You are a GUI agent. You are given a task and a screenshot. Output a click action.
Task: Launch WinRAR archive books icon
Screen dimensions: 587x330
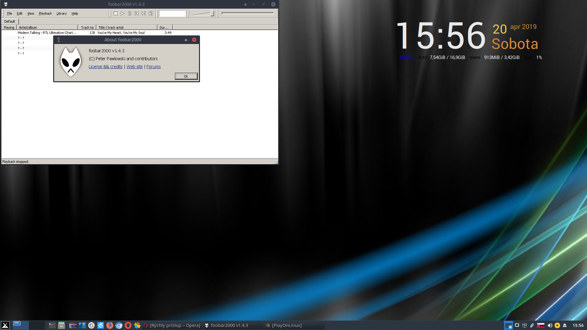pos(72,325)
